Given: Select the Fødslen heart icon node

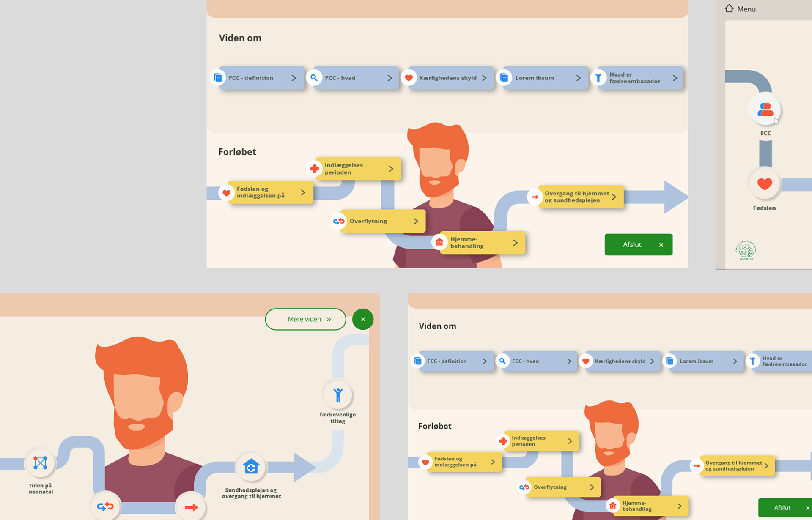Looking at the screenshot, I should (765, 184).
